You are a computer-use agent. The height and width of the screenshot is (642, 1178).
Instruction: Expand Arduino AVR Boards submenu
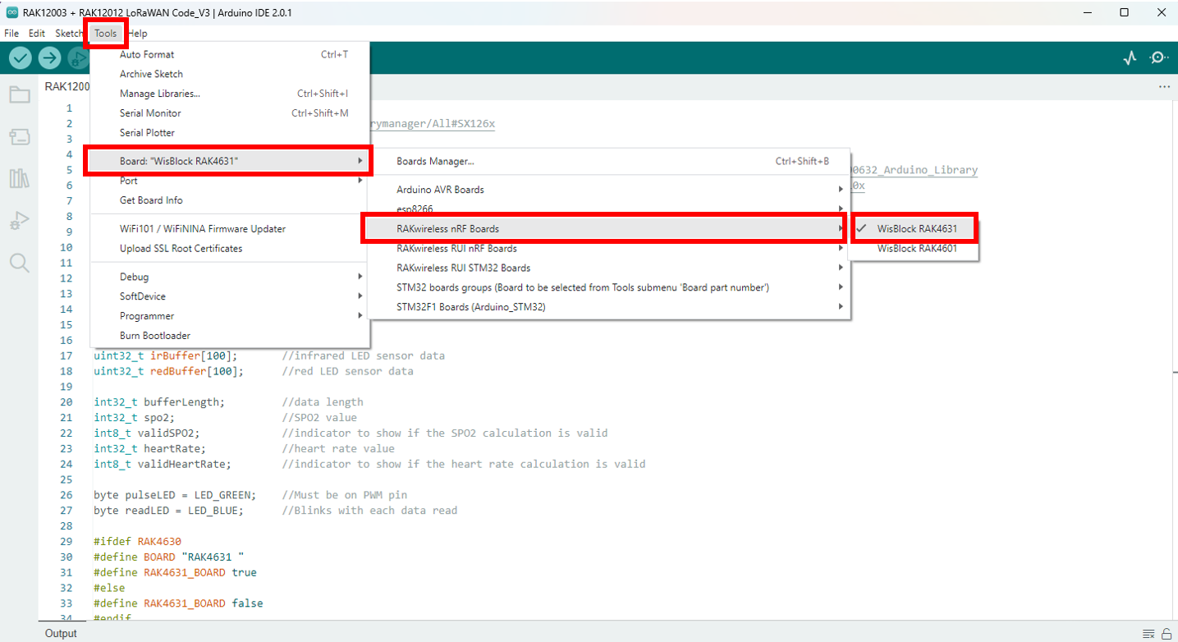609,190
